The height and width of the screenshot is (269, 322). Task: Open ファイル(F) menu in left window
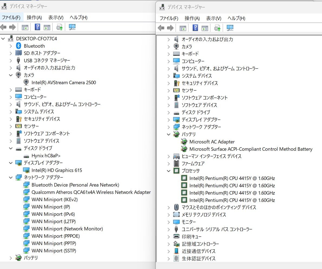pyautogui.click(x=11, y=17)
